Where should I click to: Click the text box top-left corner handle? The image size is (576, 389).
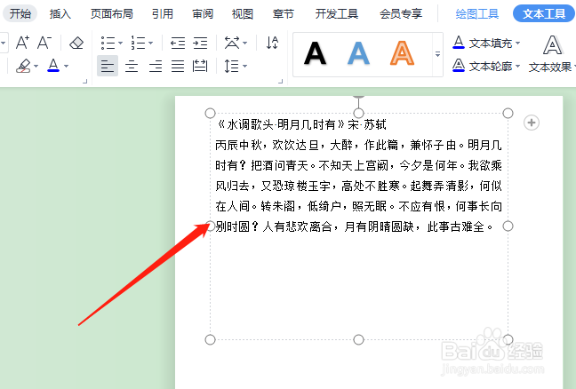pos(210,113)
